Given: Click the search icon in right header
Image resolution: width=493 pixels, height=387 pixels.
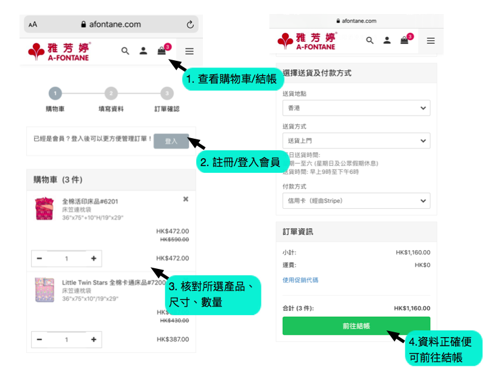Looking at the screenshot, I should click(x=370, y=41).
